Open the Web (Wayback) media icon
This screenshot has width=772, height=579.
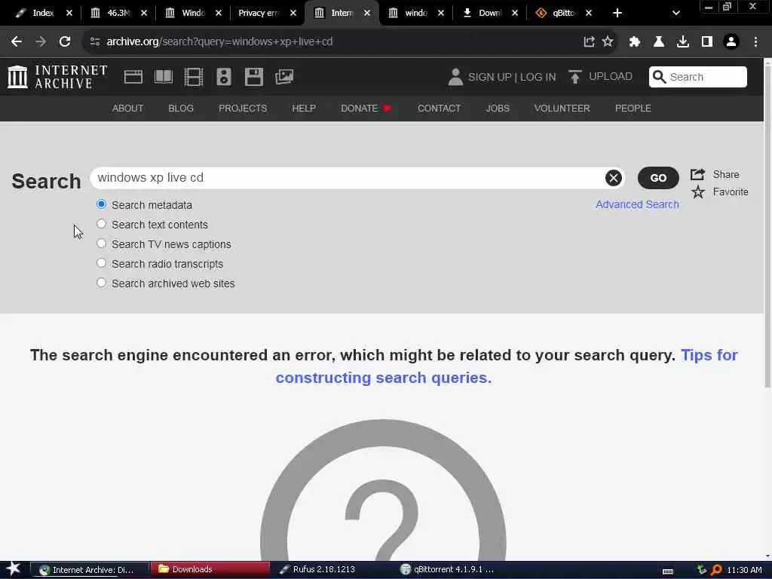pos(133,77)
